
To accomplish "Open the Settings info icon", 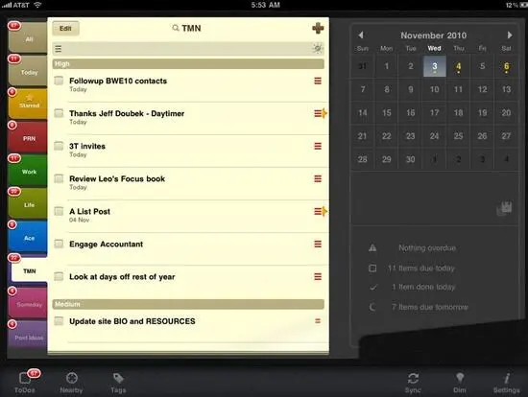I will [507, 383].
